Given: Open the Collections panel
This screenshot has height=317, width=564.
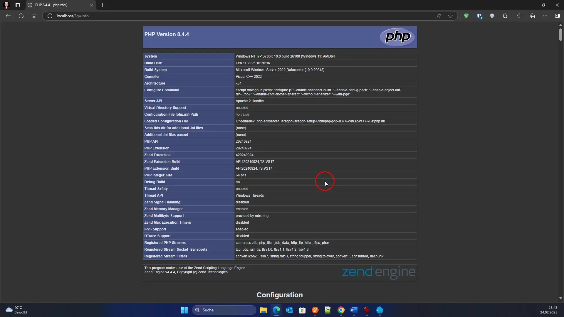Looking at the screenshot, I should tap(532, 16).
